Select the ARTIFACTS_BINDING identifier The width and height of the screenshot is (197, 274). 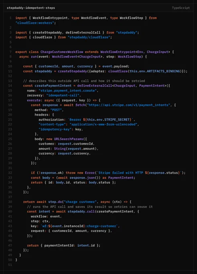coord(163,71)
